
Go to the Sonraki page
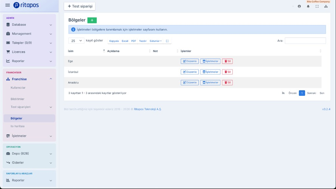pyautogui.click(x=312, y=93)
